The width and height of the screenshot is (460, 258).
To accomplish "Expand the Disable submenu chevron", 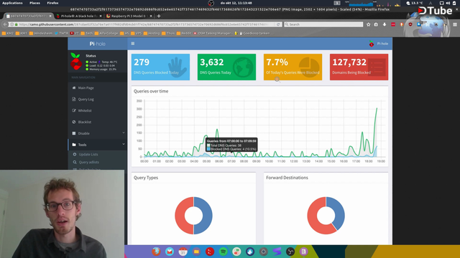I will [124, 133].
